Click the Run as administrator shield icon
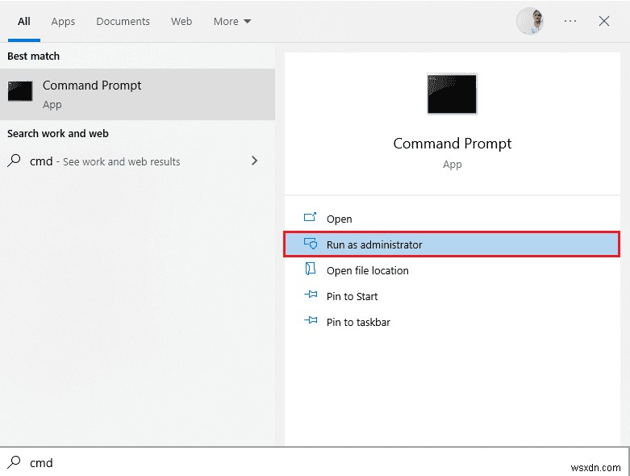The width and height of the screenshot is (630, 476). click(311, 244)
